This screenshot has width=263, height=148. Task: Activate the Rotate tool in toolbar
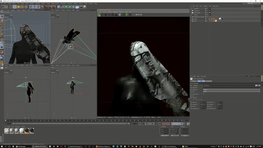(x=22, y=7)
